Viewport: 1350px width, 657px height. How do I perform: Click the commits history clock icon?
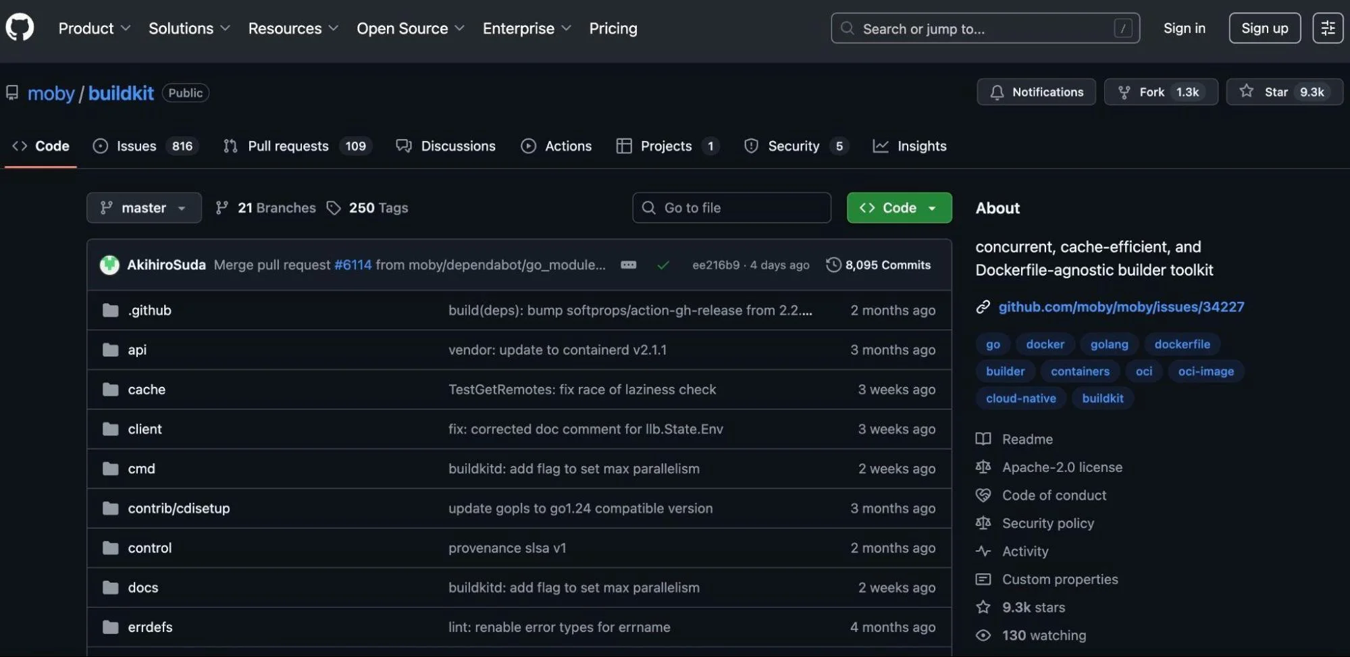point(833,265)
